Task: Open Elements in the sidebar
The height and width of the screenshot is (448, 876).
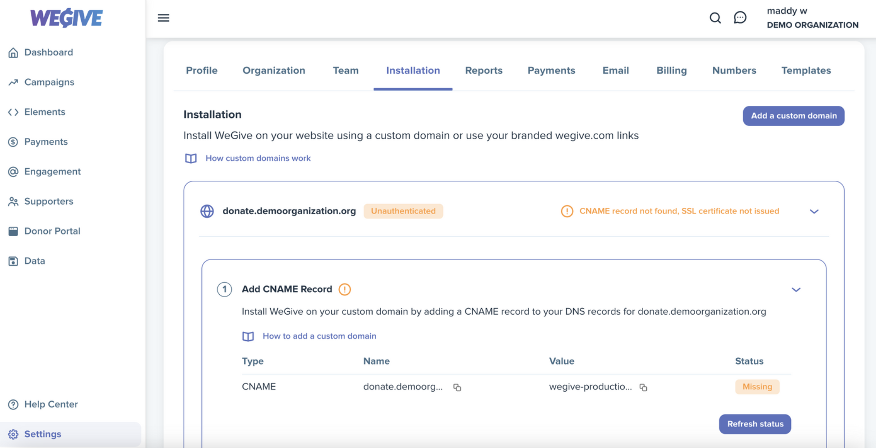Action: pyautogui.click(x=45, y=112)
